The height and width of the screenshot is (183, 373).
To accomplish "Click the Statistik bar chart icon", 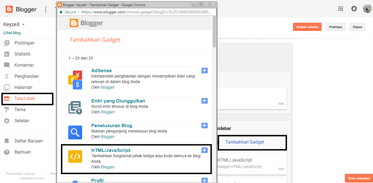I will (7, 54).
